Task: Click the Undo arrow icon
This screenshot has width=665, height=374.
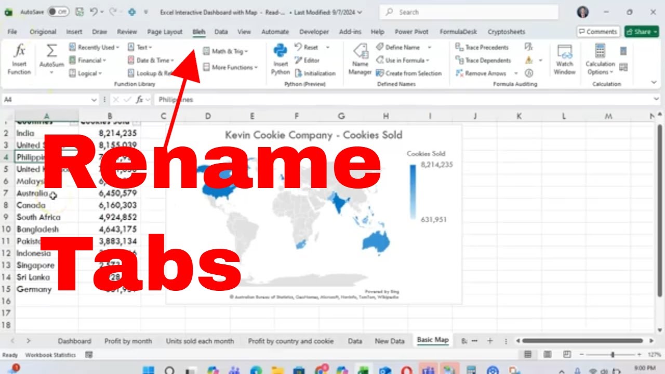Action: point(94,11)
